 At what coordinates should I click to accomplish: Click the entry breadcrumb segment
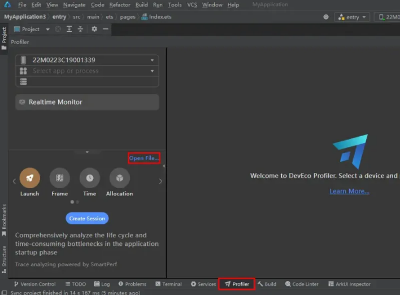(59, 17)
